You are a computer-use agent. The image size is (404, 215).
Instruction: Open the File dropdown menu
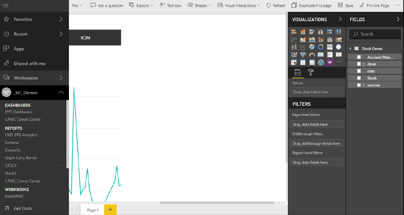(x=77, y=5)
